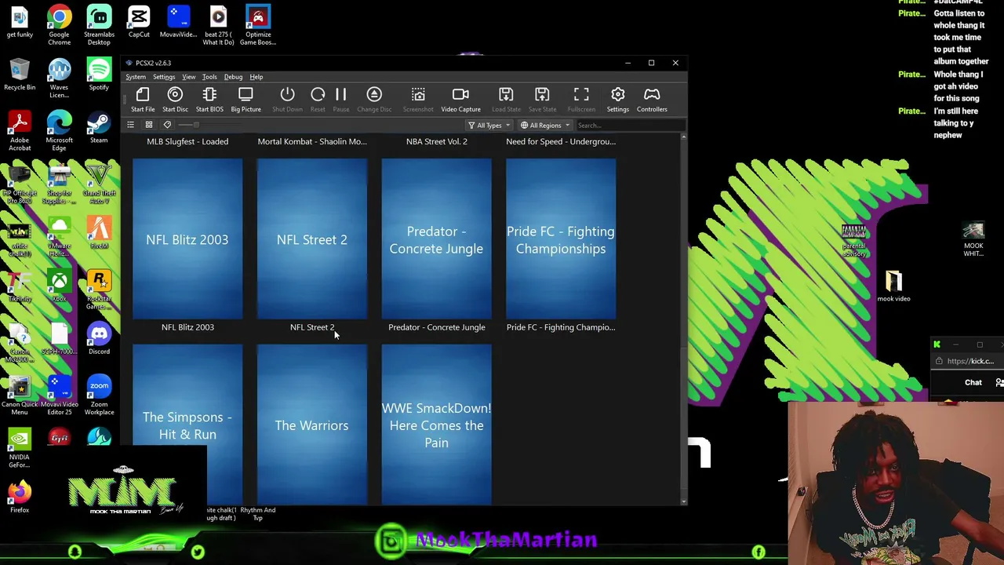Screen dimensions: 1004x565
Task: Select The Warriors game cover
Action: [312, 424]
